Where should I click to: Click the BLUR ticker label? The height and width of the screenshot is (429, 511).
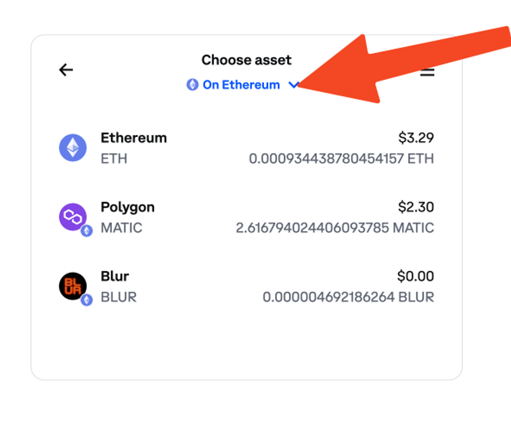point(119,297)
